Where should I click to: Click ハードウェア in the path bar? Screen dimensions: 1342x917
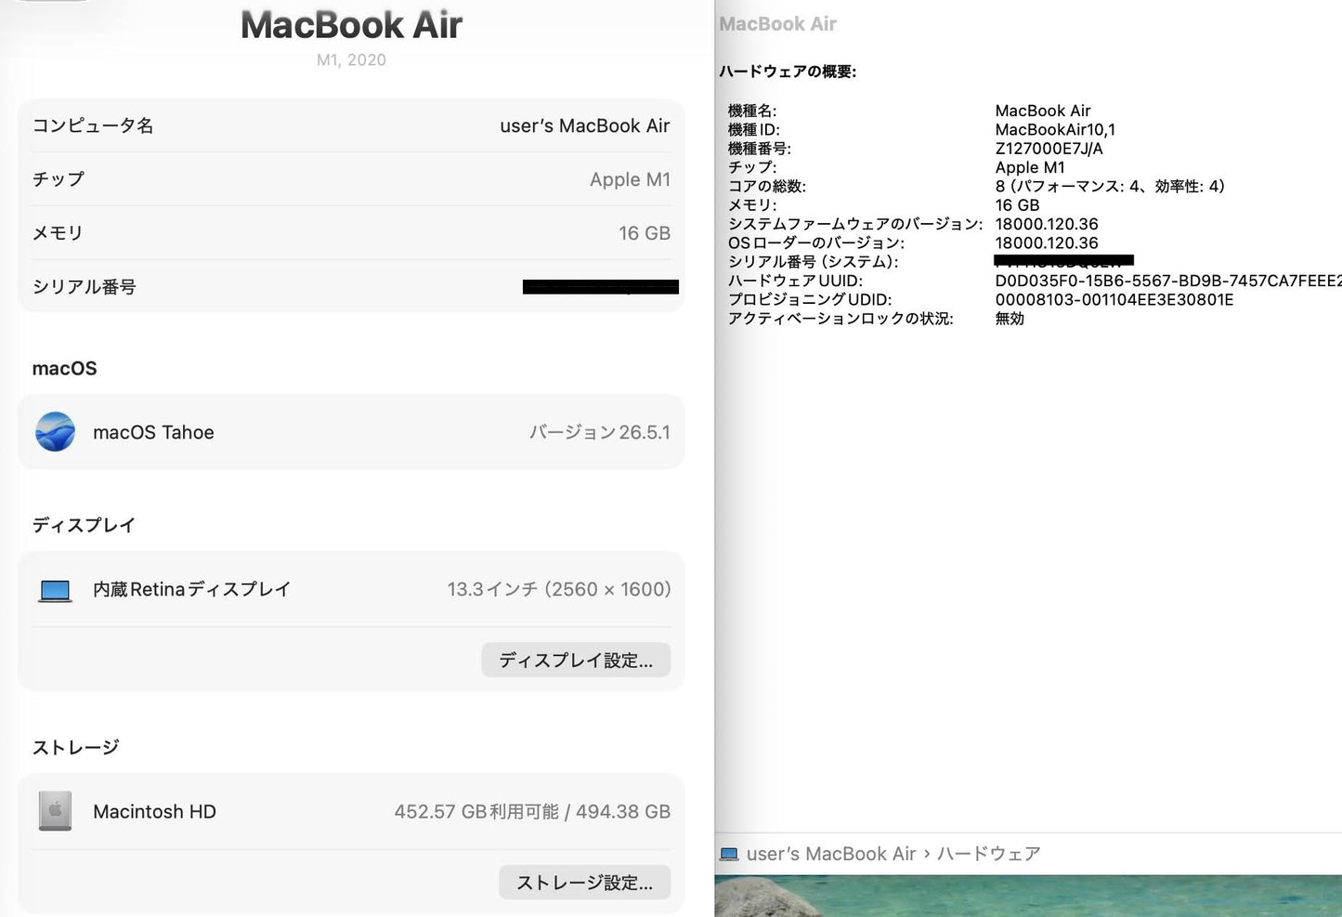click(x=988, y=854)
